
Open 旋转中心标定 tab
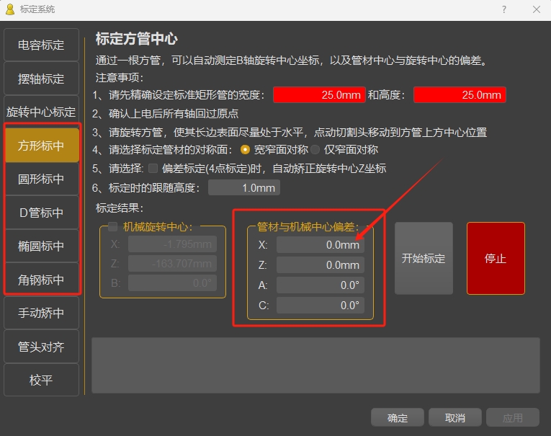click(x=41, y=112)
